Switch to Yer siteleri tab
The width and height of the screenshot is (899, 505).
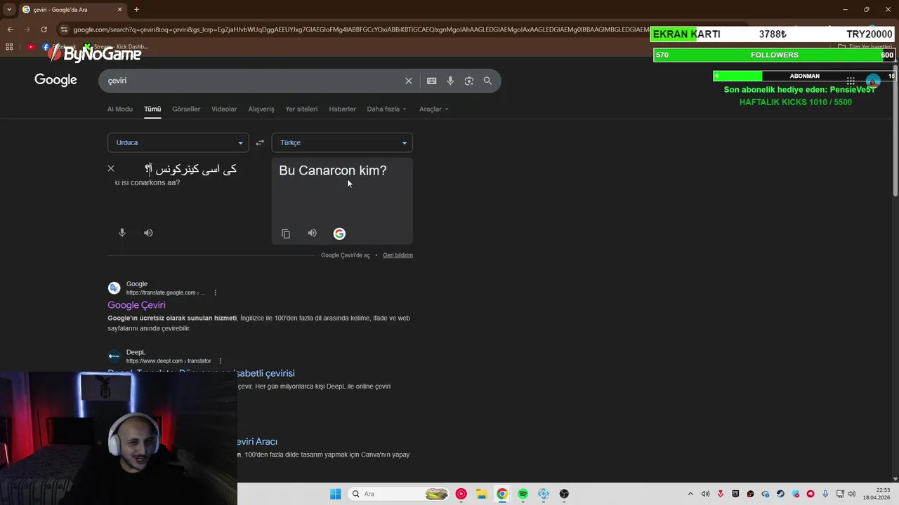[x=301, y=109]
